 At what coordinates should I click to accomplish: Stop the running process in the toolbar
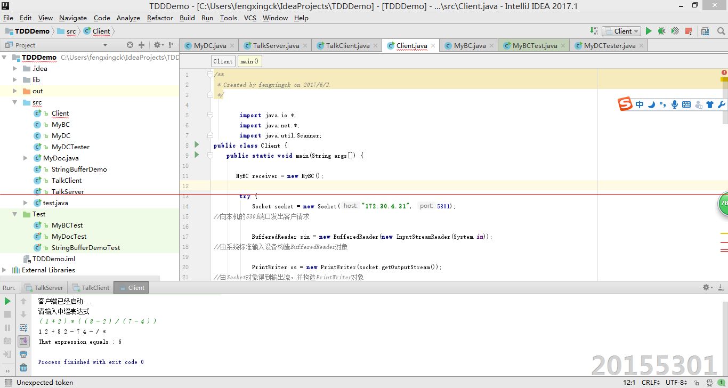click(x=689, y=31)
